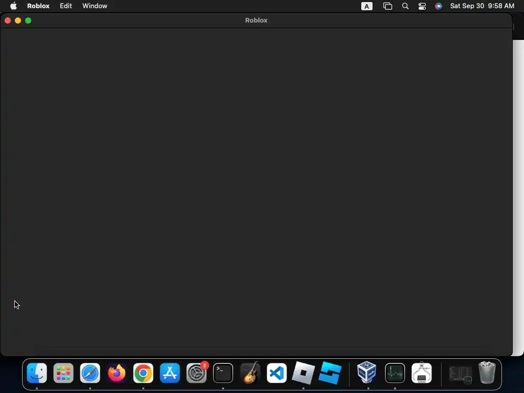Click the input source A indicator
This screenshot has height=393, width=524.
(366, 6)
